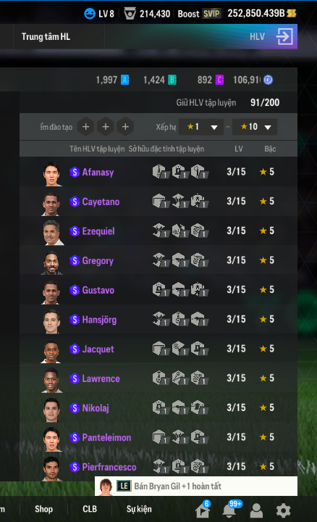Click the blue smiley face icon
The width and height of the screenshot is (317, 522).
90,14
